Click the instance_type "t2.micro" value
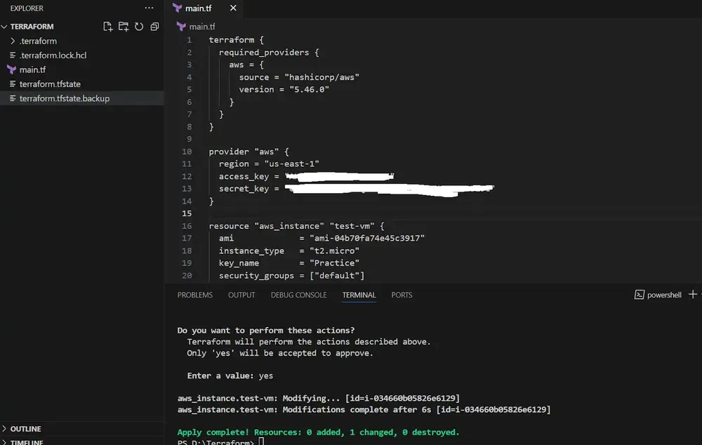The height and width of the screenshot is (445, 702). pos(334,251)
